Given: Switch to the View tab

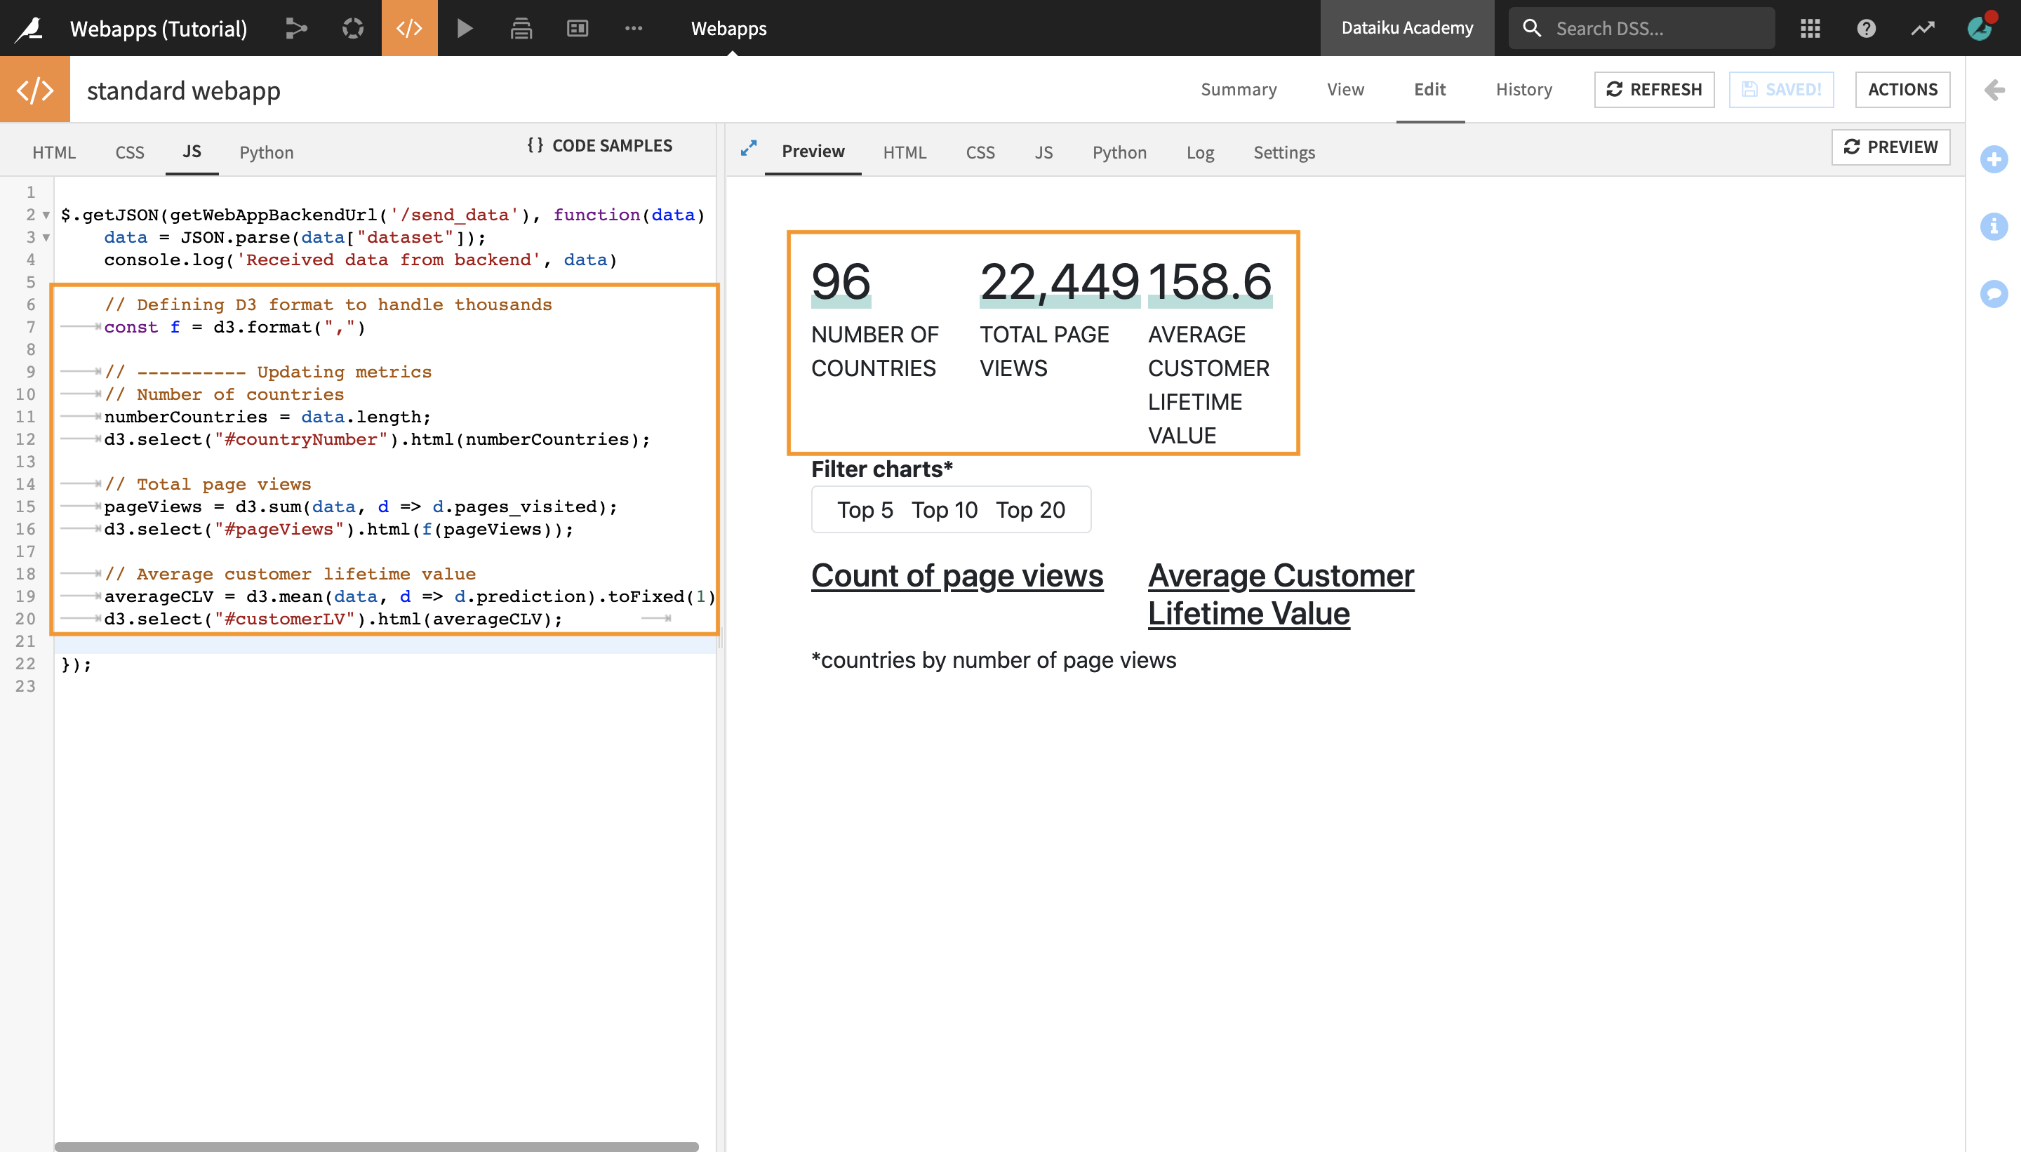Looking at the screenshot, I should click(1345, 89).
